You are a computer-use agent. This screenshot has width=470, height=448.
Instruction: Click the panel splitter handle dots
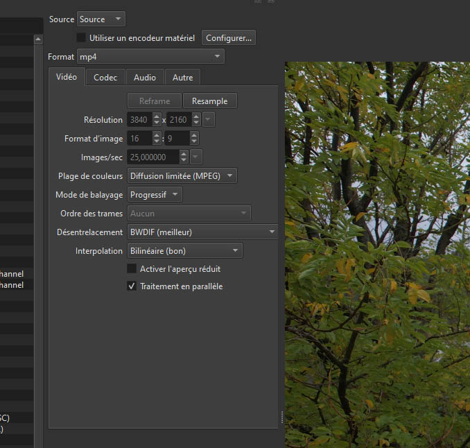point(282,417)
